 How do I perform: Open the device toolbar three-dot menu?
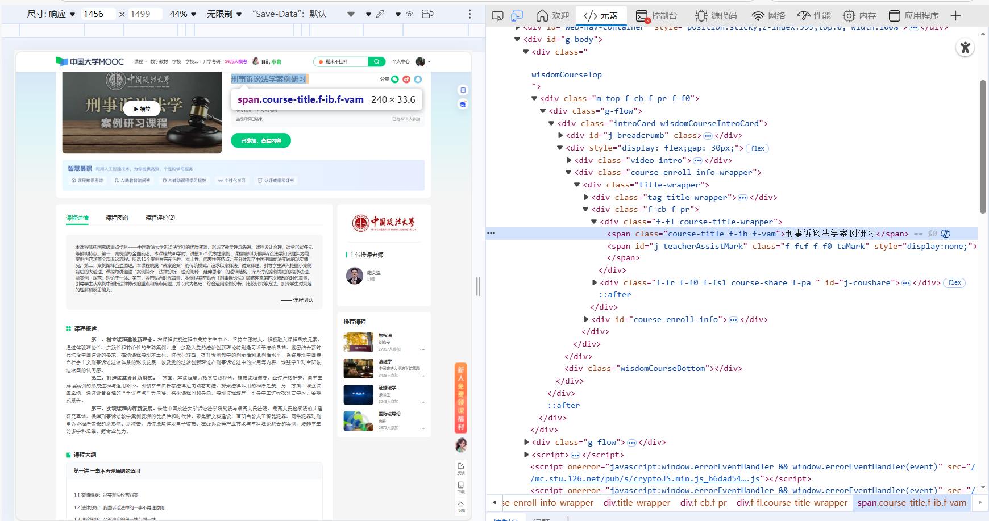click(x=469, y=14)
